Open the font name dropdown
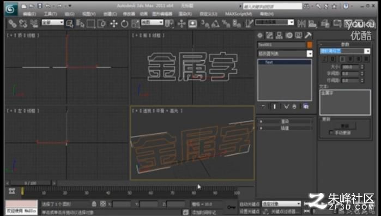 point(345,51)
